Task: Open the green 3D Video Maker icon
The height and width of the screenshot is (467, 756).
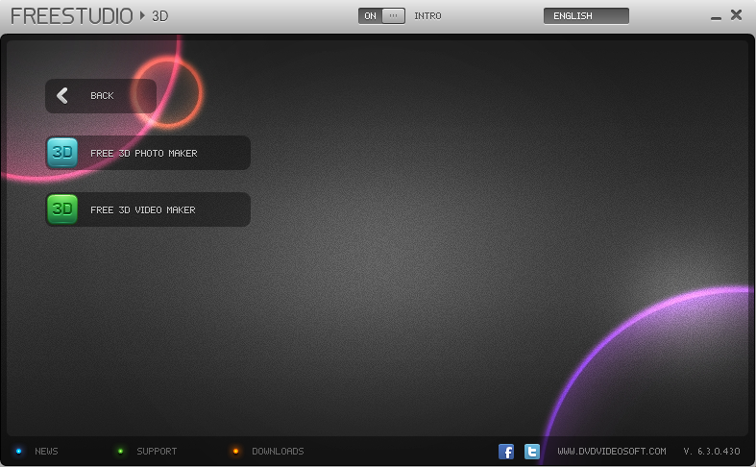Action: click(62, 209)
